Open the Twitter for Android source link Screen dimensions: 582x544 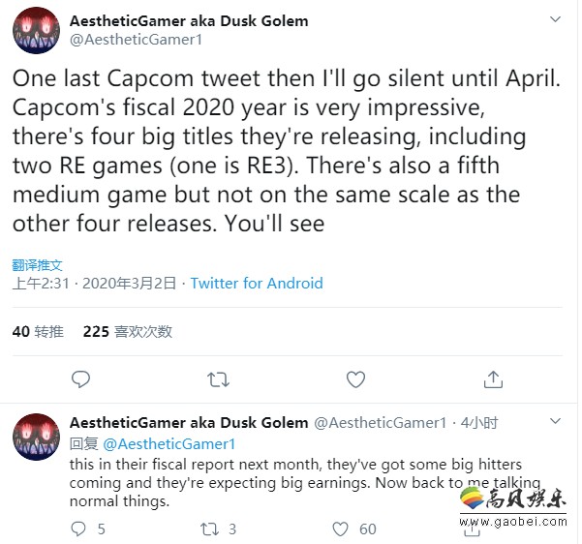[257, 284]
